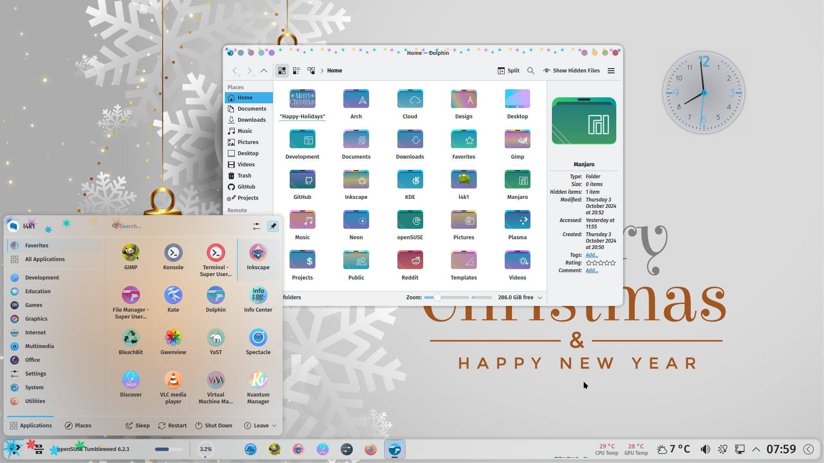Select the Reddit folder in Dolphin
This screenshot has width=824, height=463.
click(410, 265)
